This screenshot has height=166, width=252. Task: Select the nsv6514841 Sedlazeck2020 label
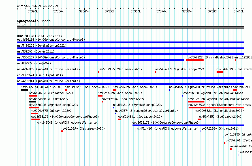pos(140,117)
